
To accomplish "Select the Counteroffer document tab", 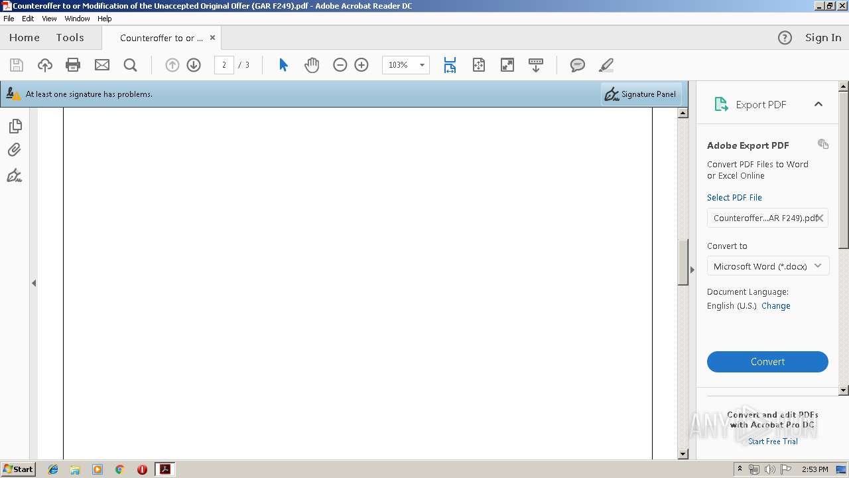I will tap(161, 38).
